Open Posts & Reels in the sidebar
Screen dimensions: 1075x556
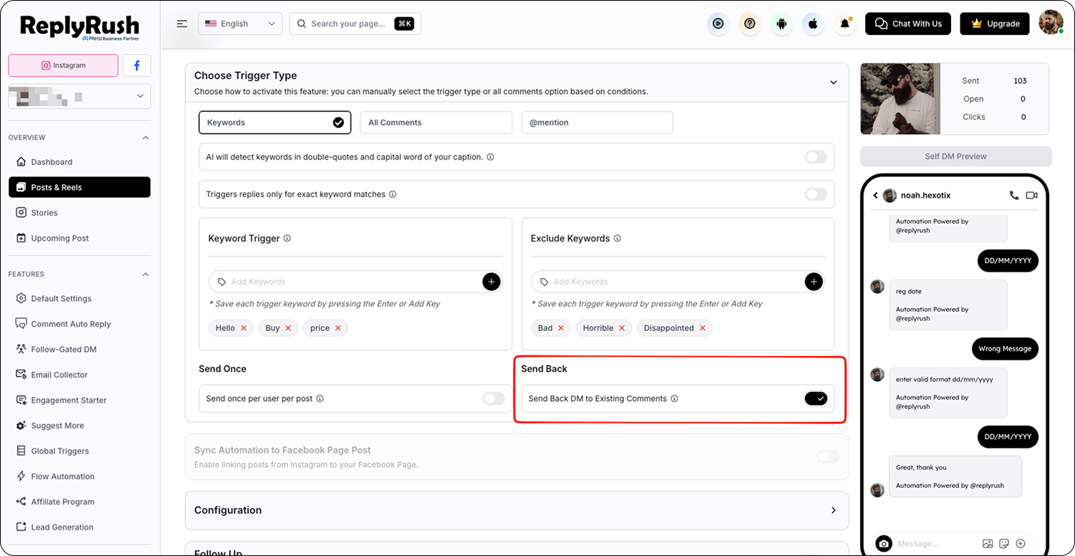tap(80, 187)
